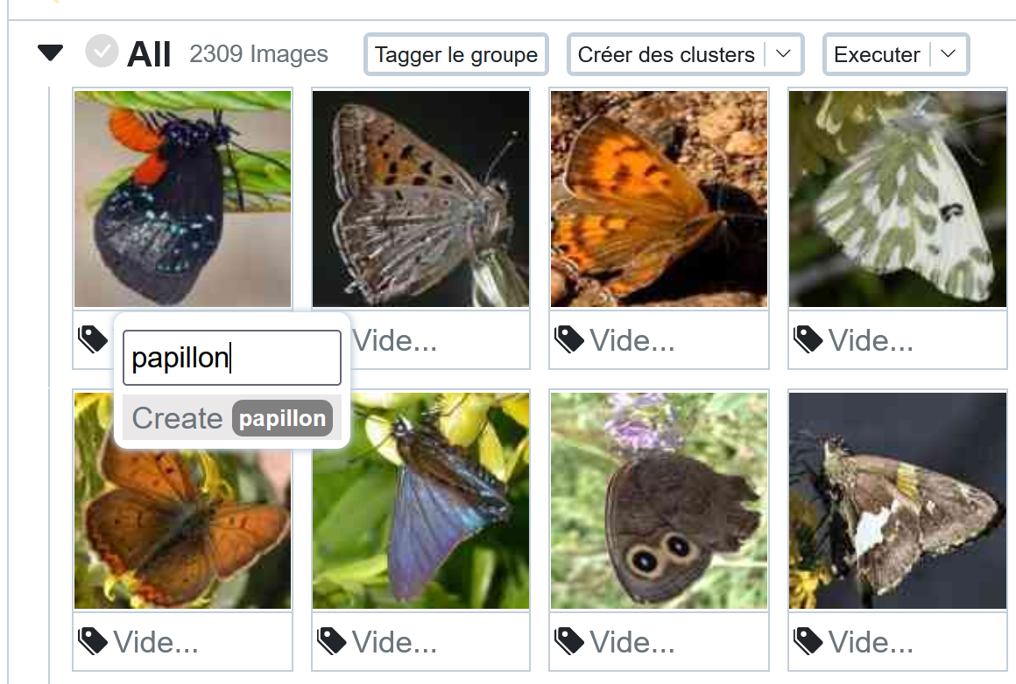Viewport: 1016px width, 684px height.
Task: Open the white and green butterfly thumbnail
Action: (x=898, y=199)
